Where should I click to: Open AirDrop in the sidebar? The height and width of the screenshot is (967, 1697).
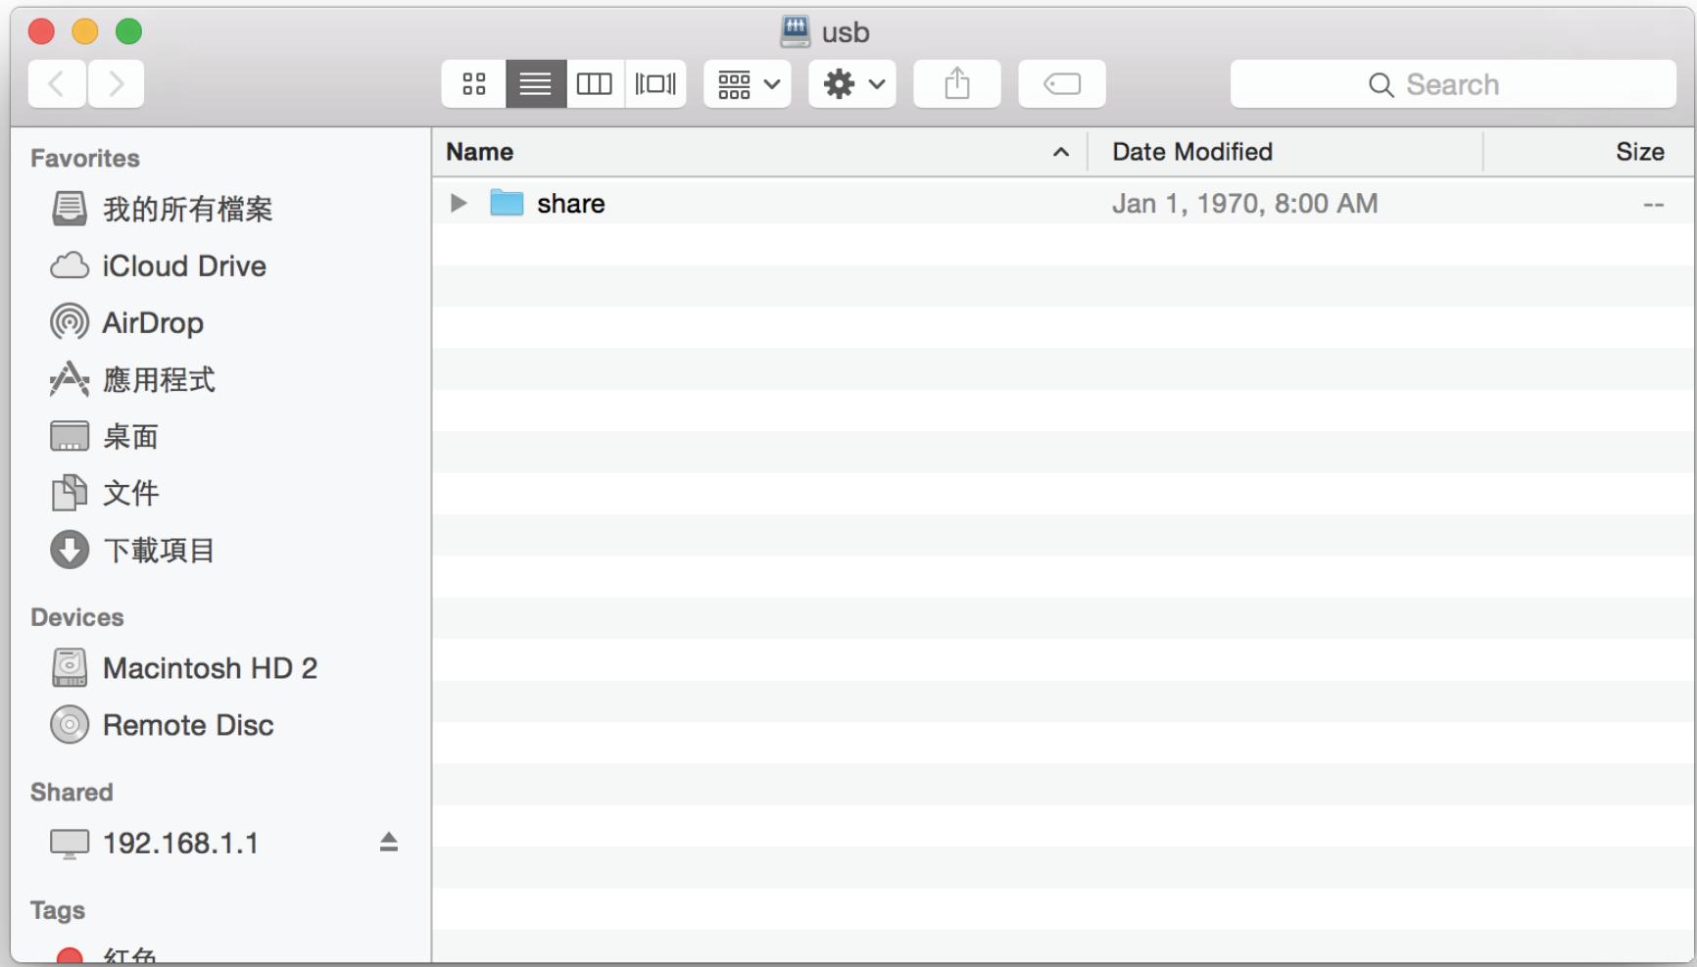point(153,323)
